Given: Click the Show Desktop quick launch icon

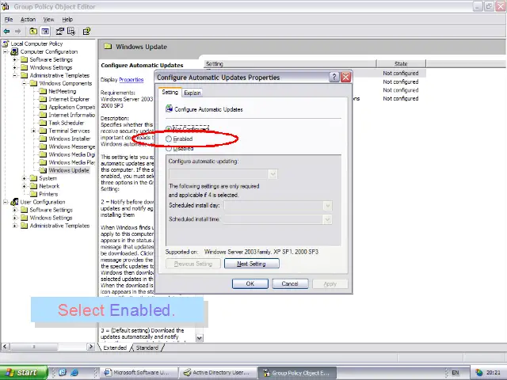Looking at the screenshot, I should [x=63, y=373].
